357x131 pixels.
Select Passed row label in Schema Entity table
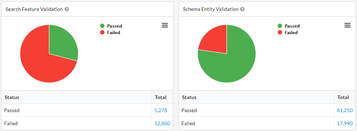pyautogui.click(x=189, y=111)
